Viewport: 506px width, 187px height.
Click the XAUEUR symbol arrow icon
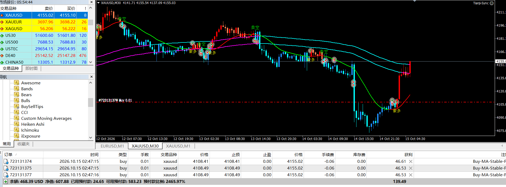pyautogui.click(x=2, y=22)
